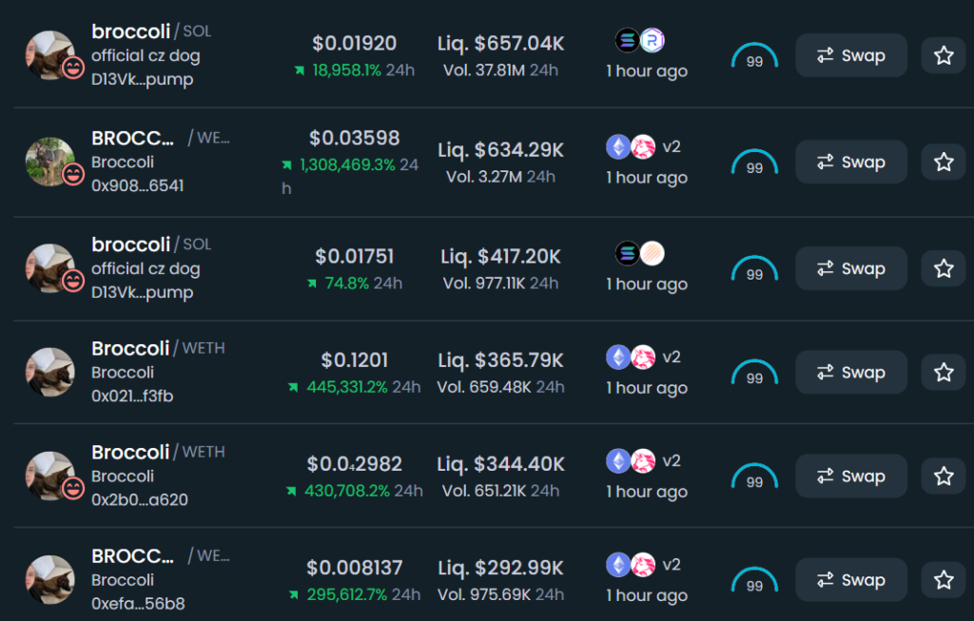
Task: Toggle favorite star for $0.1201 Broccoli pair
Action: coord(944,372)
